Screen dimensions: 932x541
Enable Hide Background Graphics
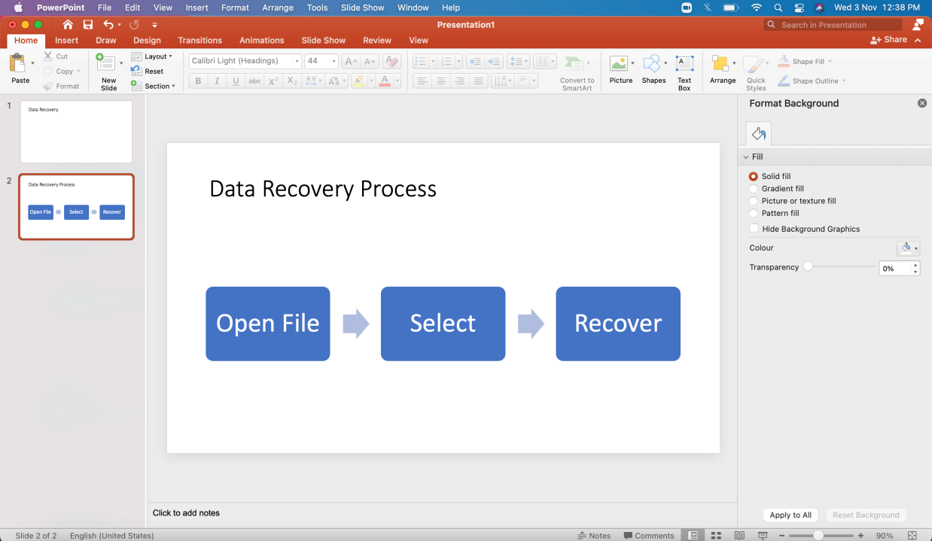(753, 229)
